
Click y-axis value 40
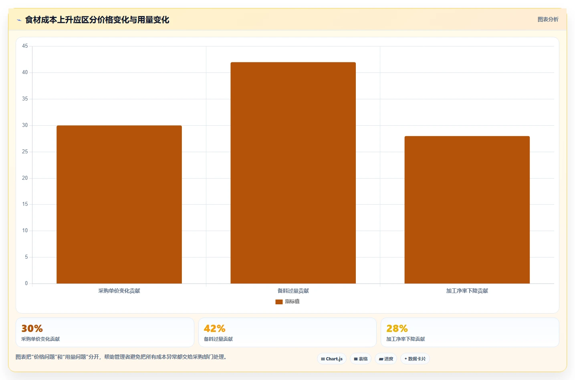point(25,72)
